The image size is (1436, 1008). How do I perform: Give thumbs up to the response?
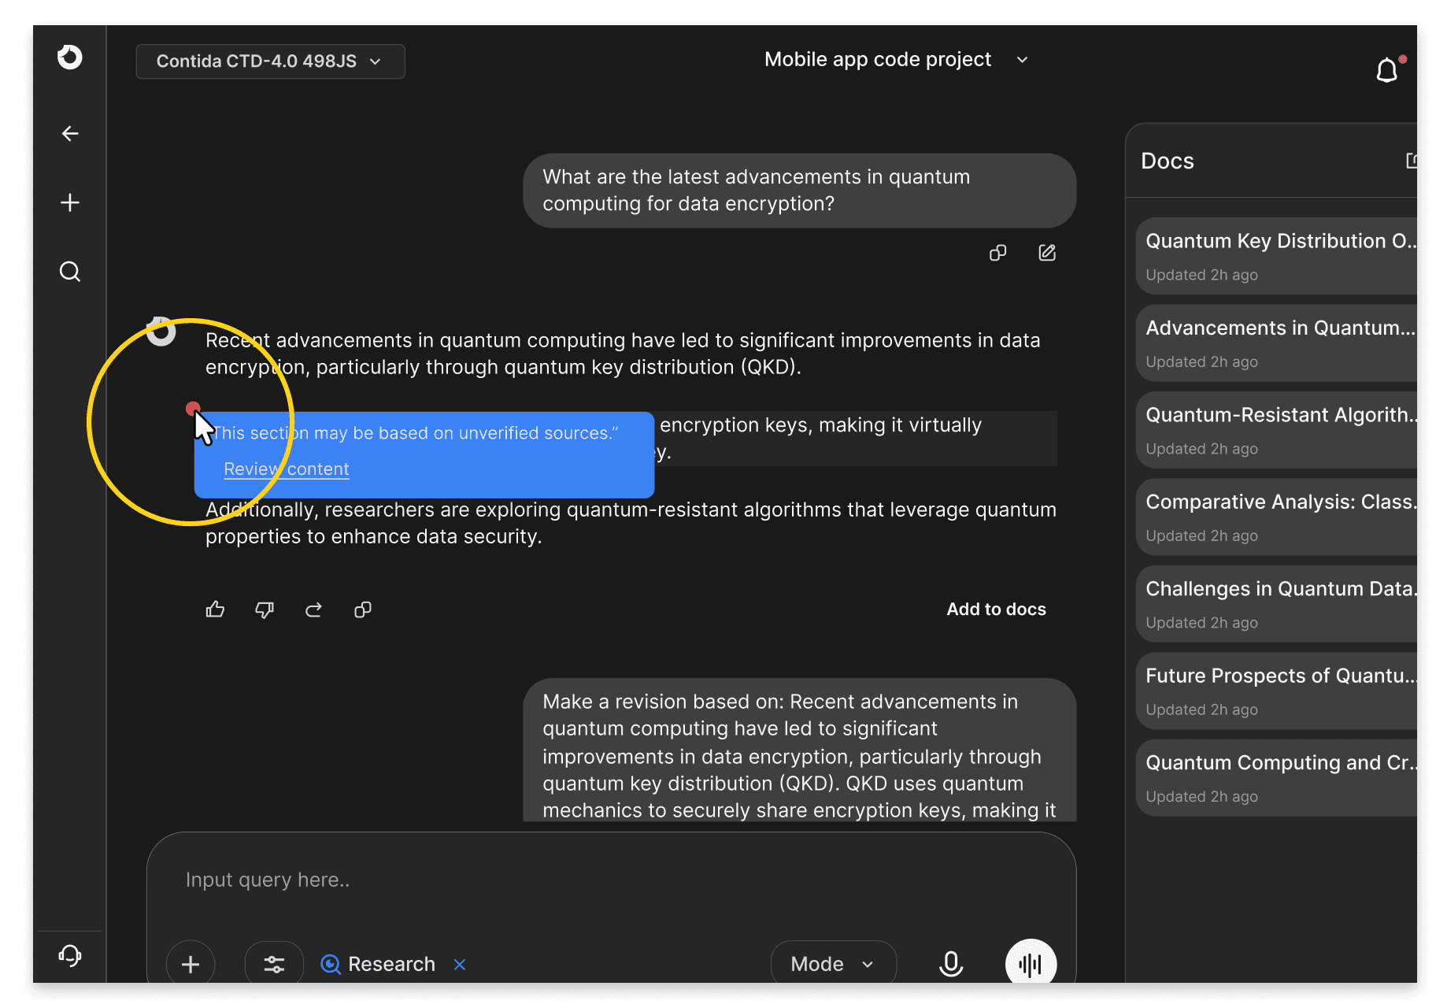(215, 610)
